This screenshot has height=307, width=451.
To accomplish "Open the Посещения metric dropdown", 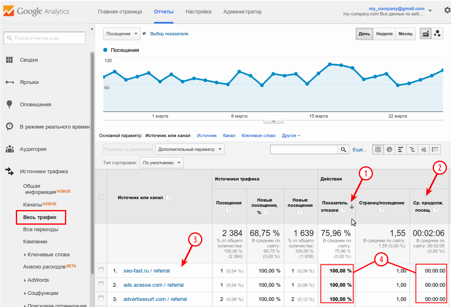I will (121, 34).
